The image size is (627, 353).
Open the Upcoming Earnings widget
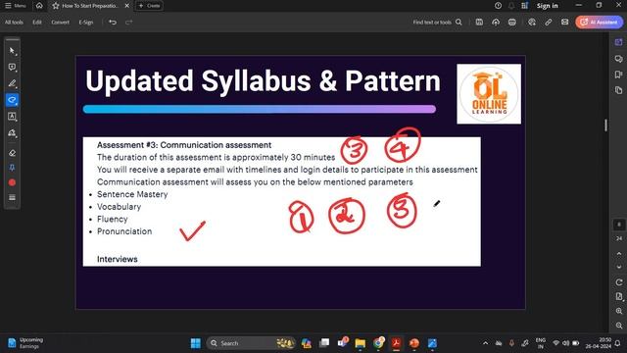click(24, 343)
